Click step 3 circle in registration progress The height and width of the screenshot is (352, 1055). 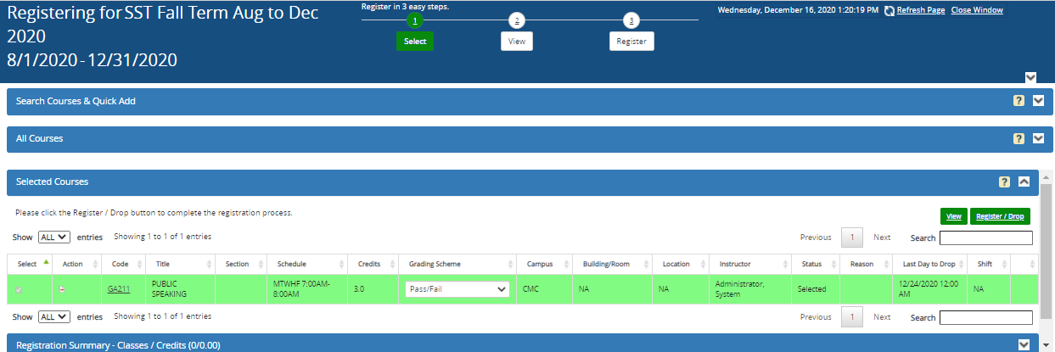tap(631, 20)
